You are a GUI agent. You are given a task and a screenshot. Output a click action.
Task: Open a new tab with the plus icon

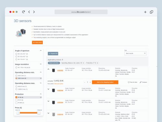click(145, 12)
